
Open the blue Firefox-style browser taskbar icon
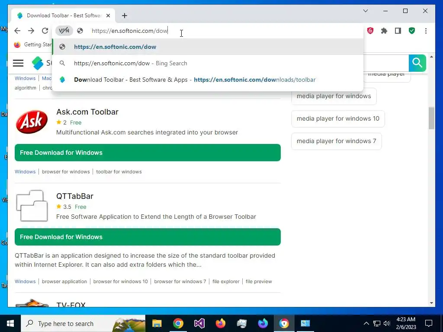coord(263,323)
